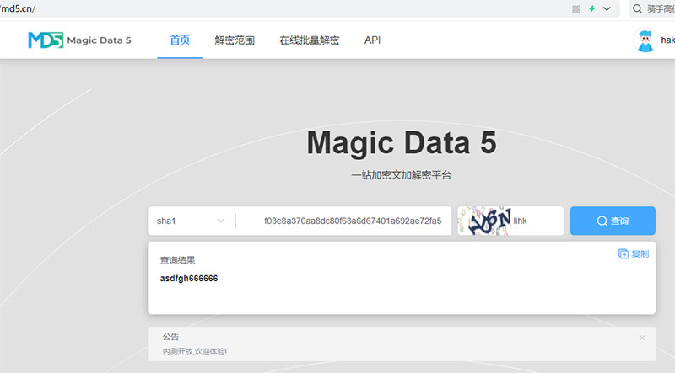Click the Magic Data 5 main heading
This screenshot has height=373, width=675.
402,142
